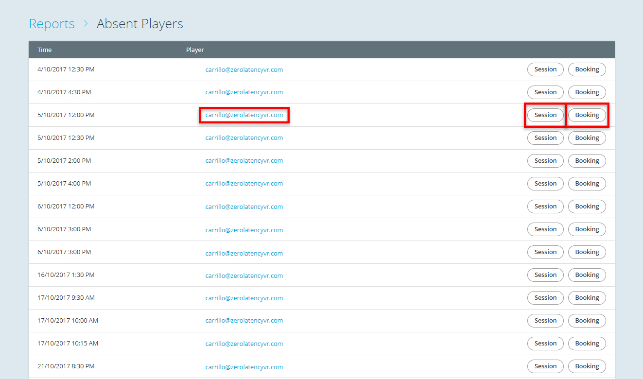View Booking for 4/10/2017 4:30 PM

click(587, 92)
